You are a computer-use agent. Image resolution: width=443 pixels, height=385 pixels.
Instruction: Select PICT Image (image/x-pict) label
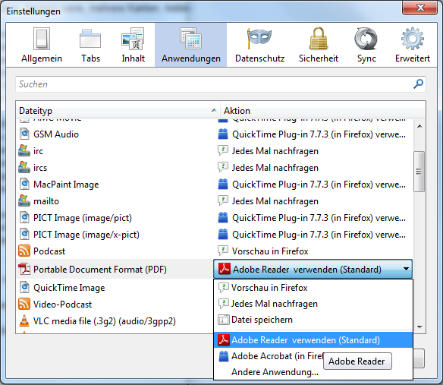pos(86,235)
